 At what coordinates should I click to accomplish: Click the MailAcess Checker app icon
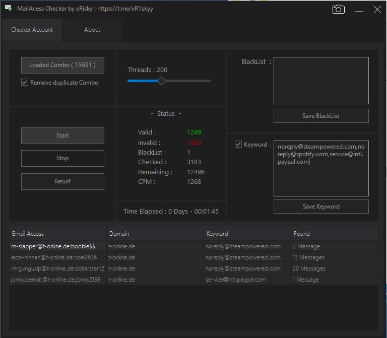[x=8, y=8]
